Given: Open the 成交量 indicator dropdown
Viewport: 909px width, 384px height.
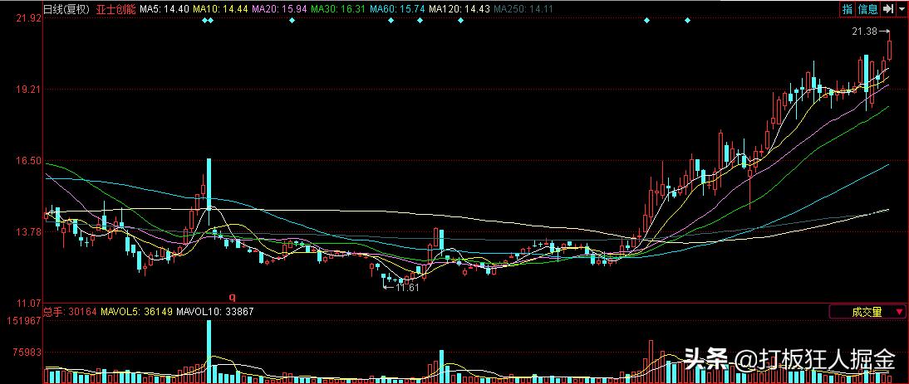Looking at the screenshot, I should tap(867, 312).
